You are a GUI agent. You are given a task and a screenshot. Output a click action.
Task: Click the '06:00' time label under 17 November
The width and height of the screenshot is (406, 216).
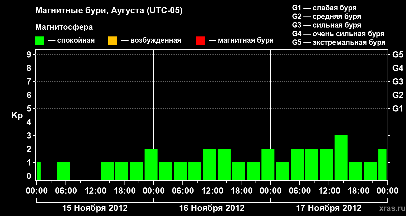pyautogui.click(x=300, y=191)
